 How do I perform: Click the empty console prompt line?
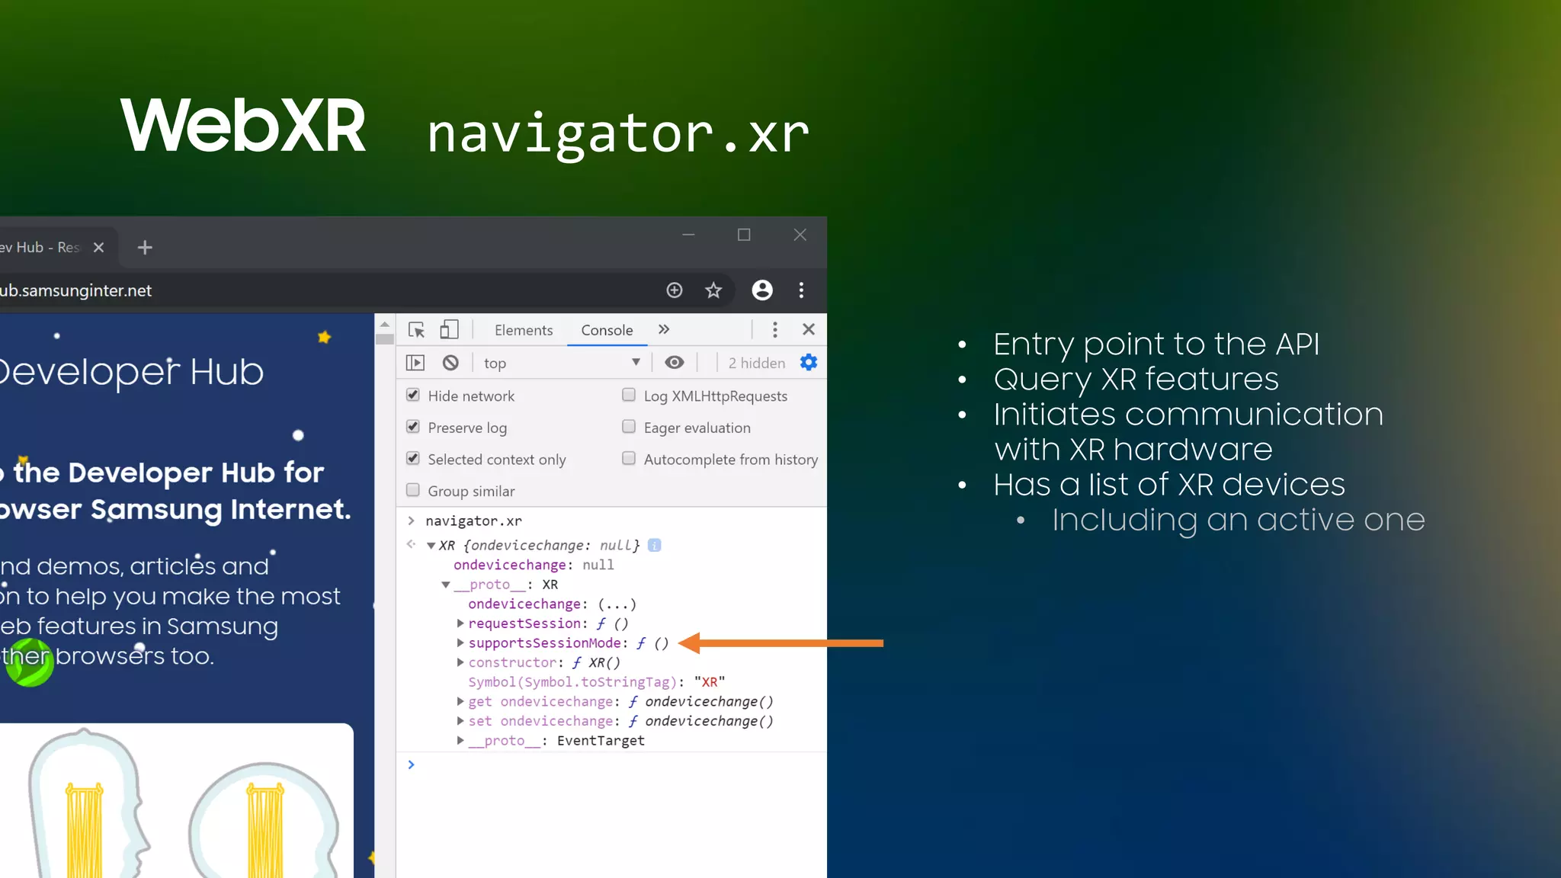pyautogui.click(x=611, y=764)
